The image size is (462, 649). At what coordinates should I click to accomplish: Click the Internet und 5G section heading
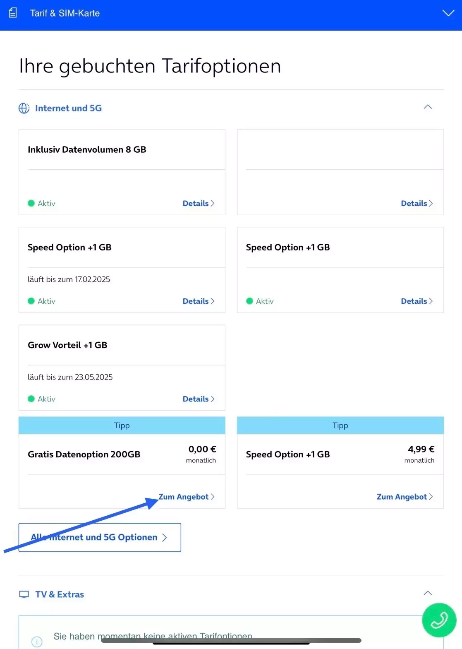68,108
